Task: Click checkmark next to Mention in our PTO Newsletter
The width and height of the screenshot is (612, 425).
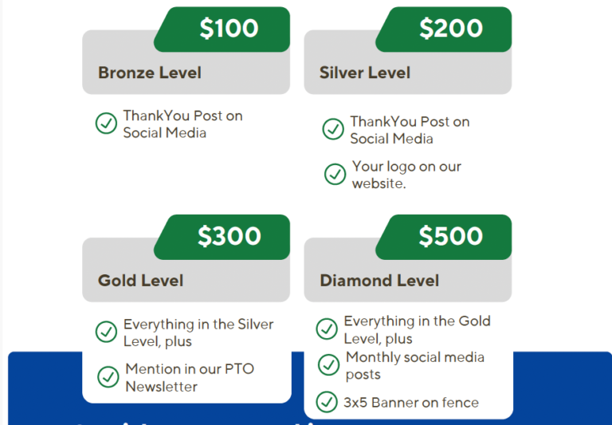Action: point(108,377)
